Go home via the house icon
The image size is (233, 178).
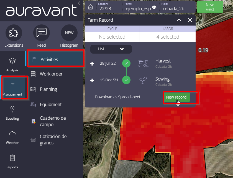(90, 7)
